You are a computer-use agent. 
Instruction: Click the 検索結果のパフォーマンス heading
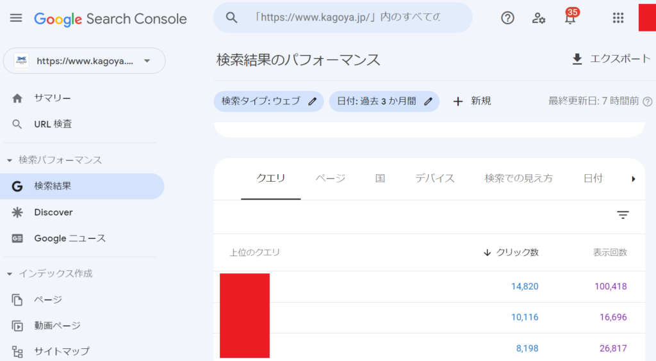(x=299, y=60)
